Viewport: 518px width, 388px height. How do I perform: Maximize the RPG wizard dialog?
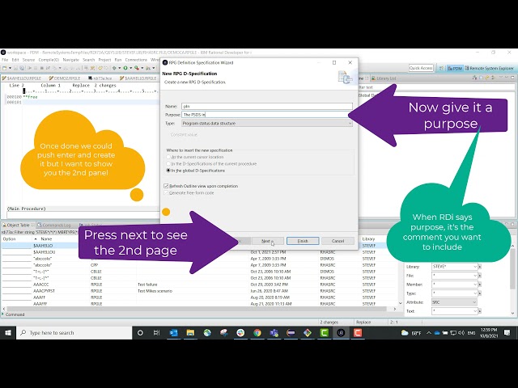(334, 62)
